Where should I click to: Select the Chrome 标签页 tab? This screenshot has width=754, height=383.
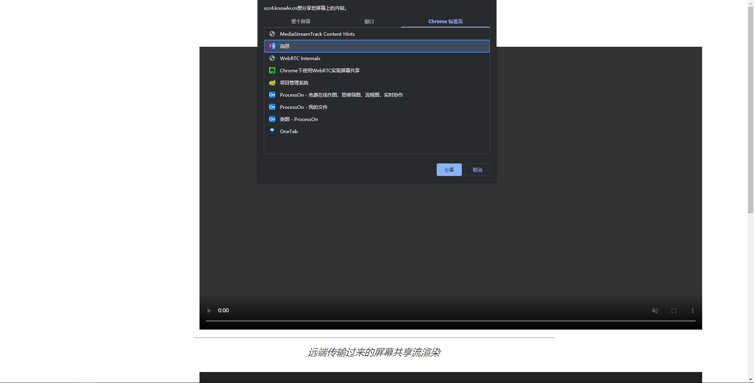pyautogui.click(x=445, y=21)
